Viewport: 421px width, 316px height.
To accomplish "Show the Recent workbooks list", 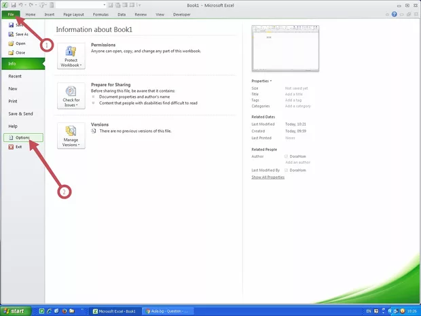I will tap(15, 76).
